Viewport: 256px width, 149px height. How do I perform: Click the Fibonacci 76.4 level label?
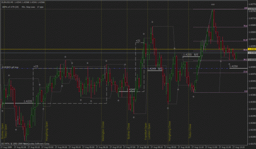click(x=245, y=26)
